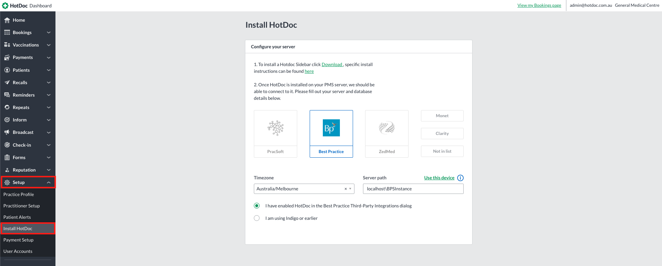Click the Repeats refresh icon
The image size is (662, 266).
pyautogui.click(x=7, y=108)
